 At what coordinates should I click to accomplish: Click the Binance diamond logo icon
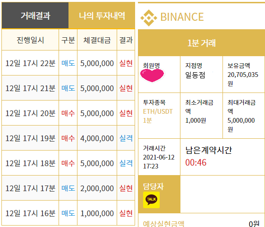pyautogui.click(x=149, y=18)
